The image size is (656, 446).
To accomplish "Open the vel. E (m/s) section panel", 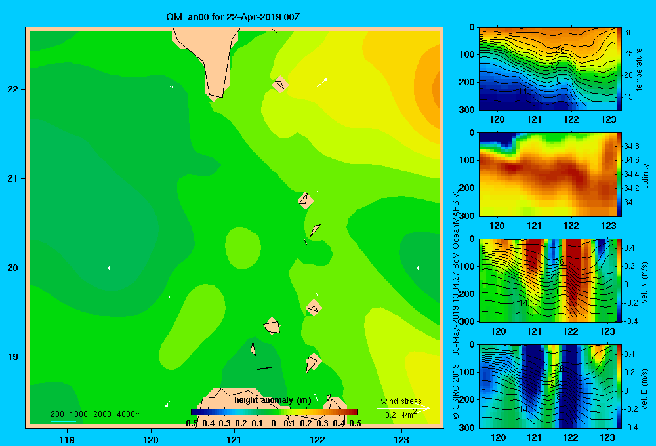I will point(547,386).
